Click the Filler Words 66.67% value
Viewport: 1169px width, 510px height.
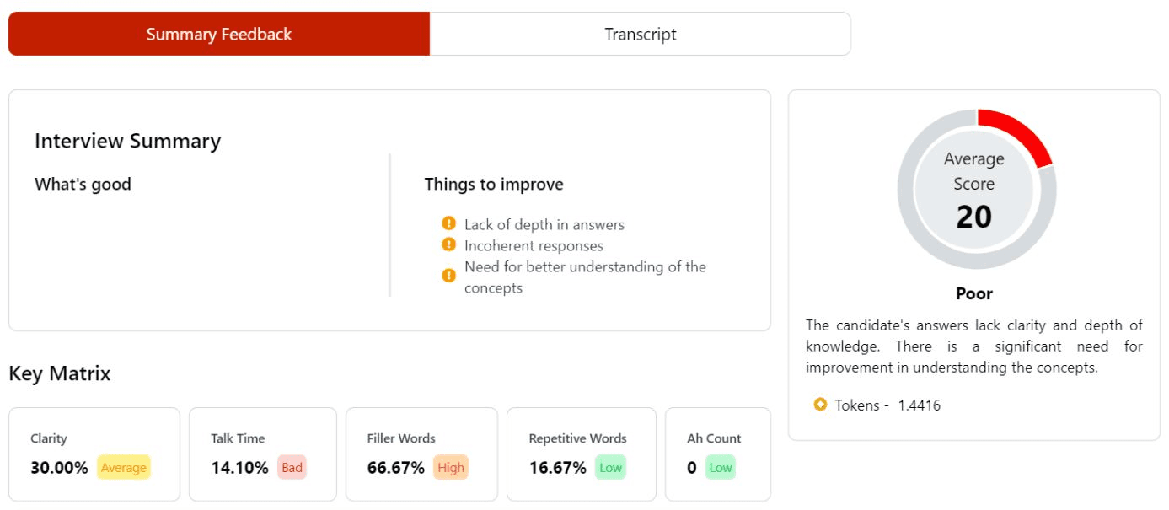coord(396,468)
